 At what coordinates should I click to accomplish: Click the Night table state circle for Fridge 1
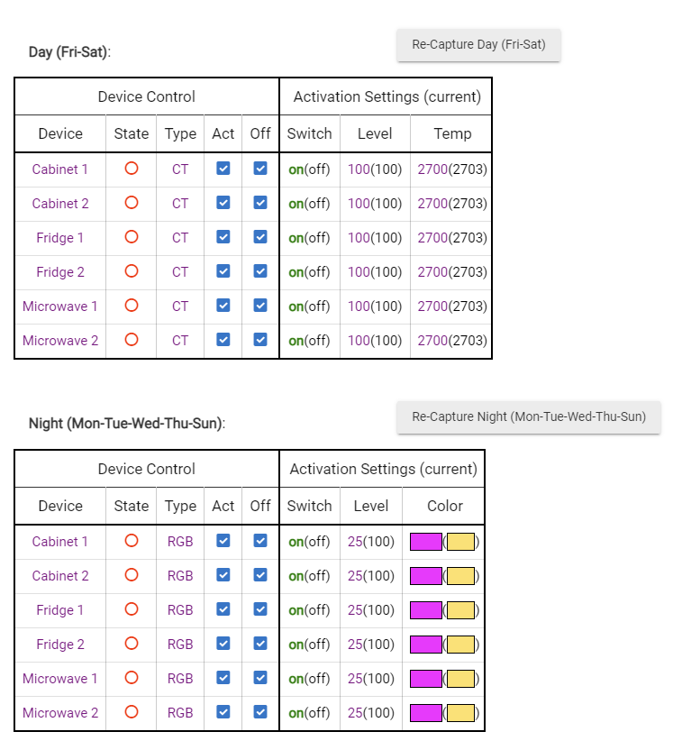click(x=132, y=609)
